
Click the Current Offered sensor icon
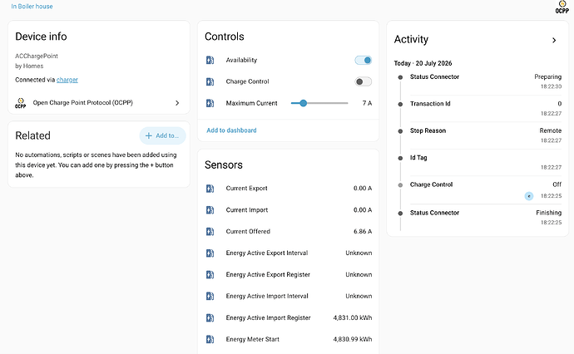(x=210, y=232)
